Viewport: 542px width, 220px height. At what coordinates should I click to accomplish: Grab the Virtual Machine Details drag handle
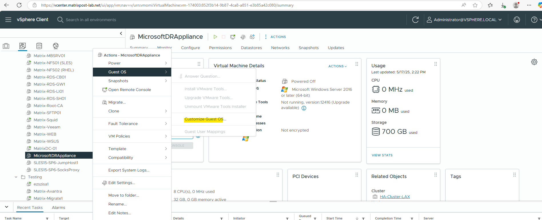pos(357,64)
